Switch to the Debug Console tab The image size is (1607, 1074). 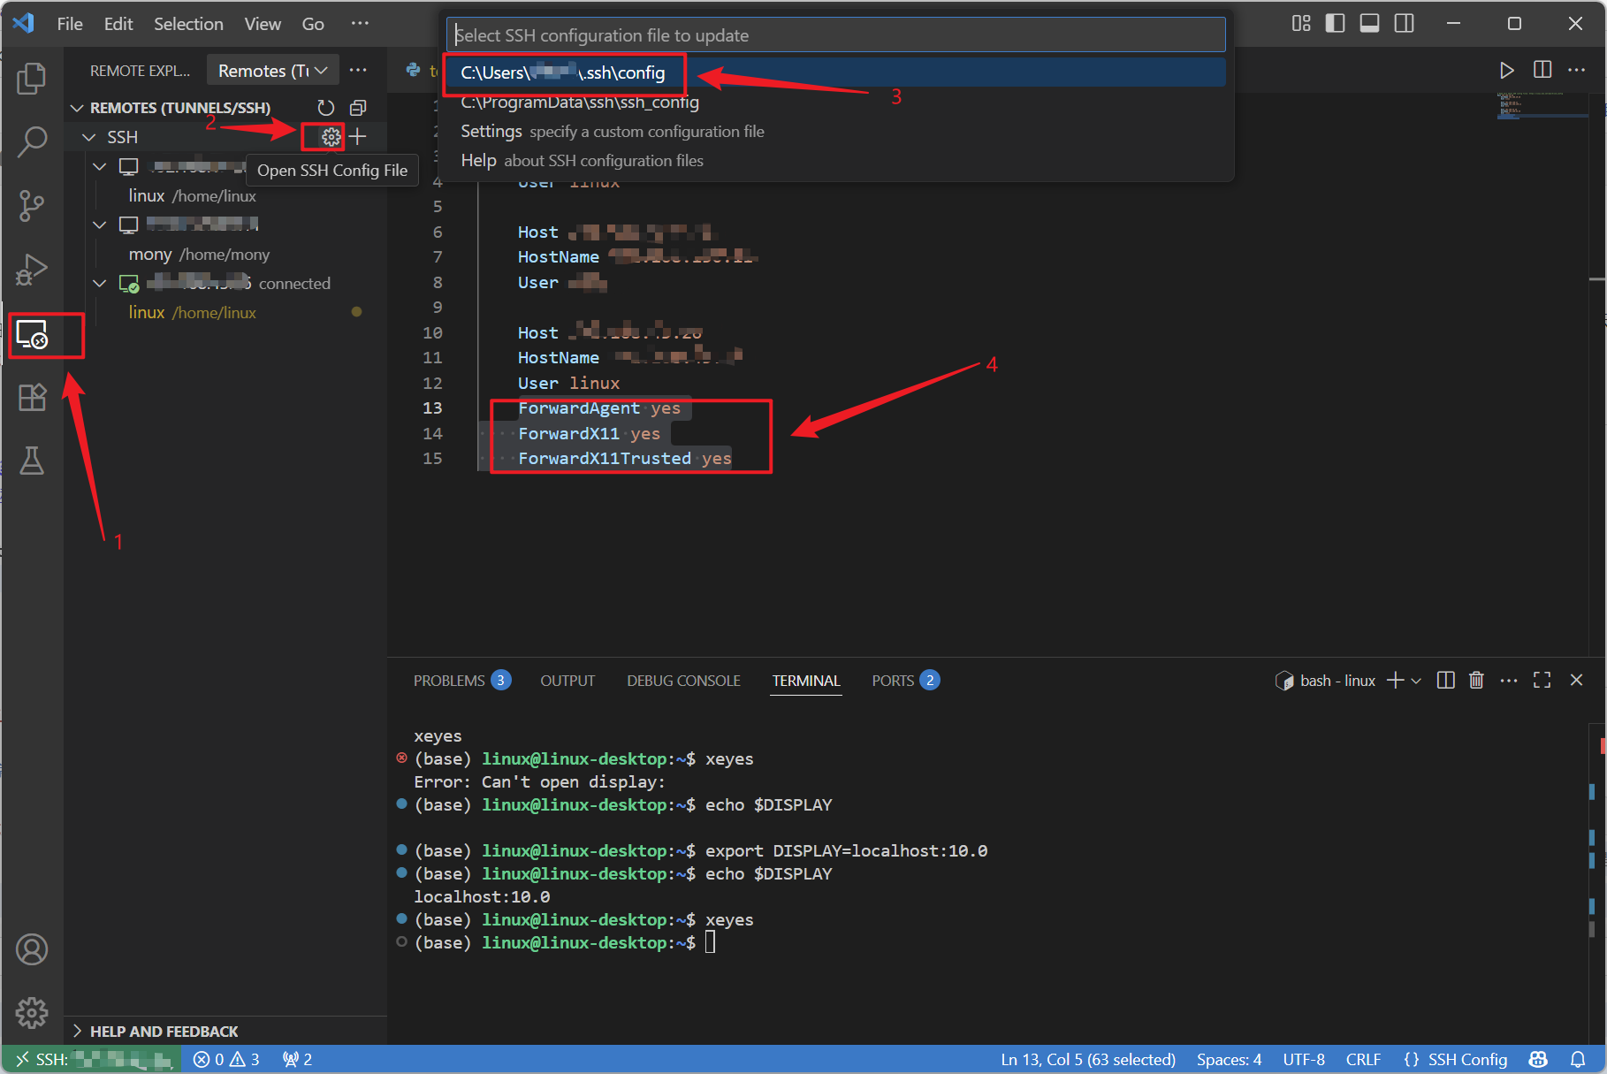point(683,681)
